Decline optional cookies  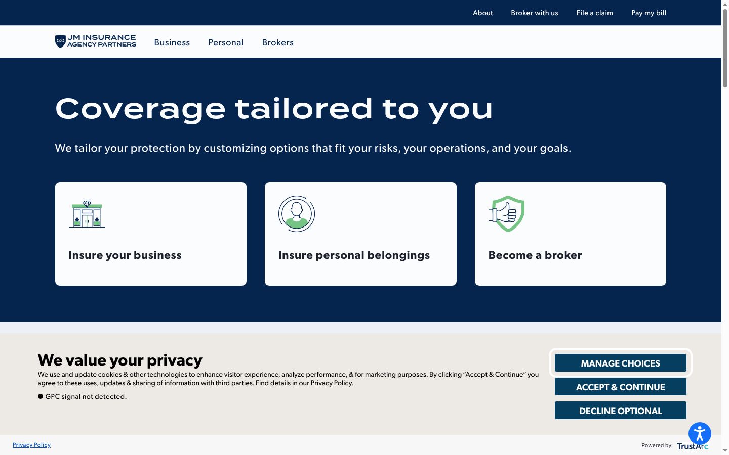pos(621,411)
